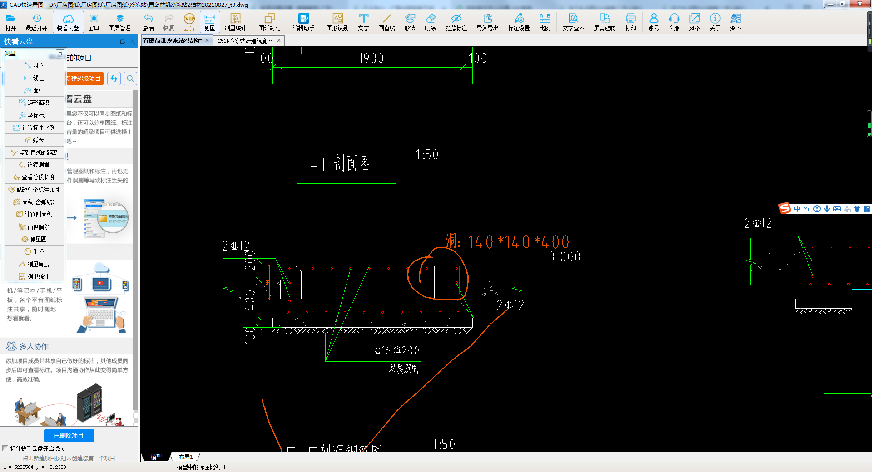Viewport: 872px width, 472px height.
Task: Click 已删除项目 blue button
Action: pos(69,436)
